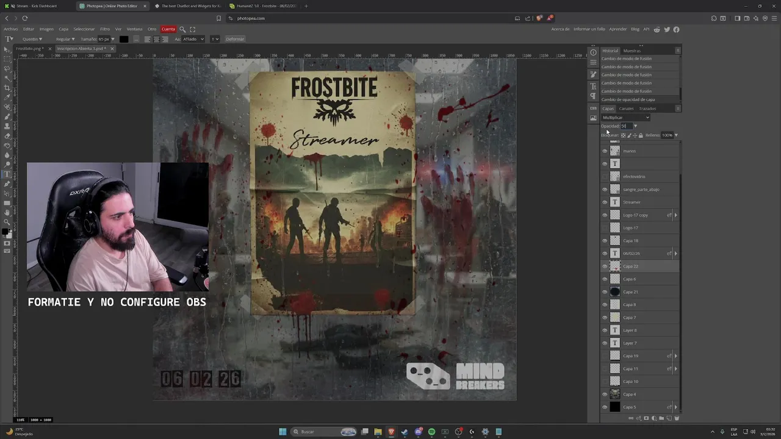Image resolution: width=781 pixels, height=439 pixels.
Task: Switch to the Canales tab
Action: 627,109
